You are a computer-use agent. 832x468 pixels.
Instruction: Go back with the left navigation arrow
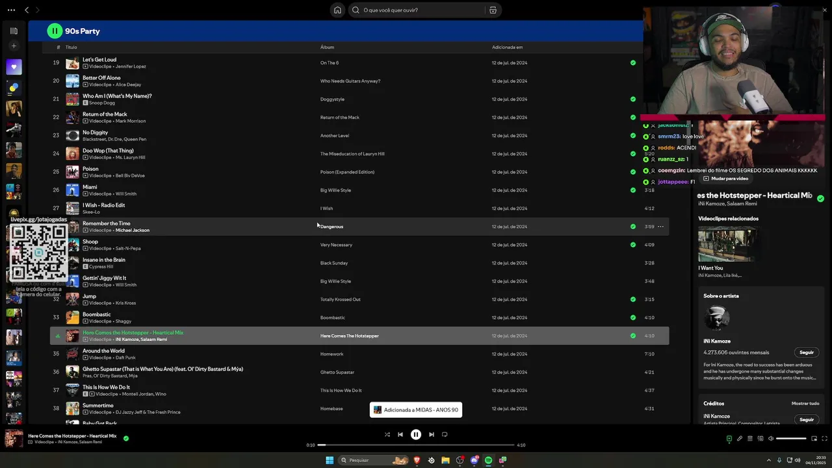tap(27, 10)
